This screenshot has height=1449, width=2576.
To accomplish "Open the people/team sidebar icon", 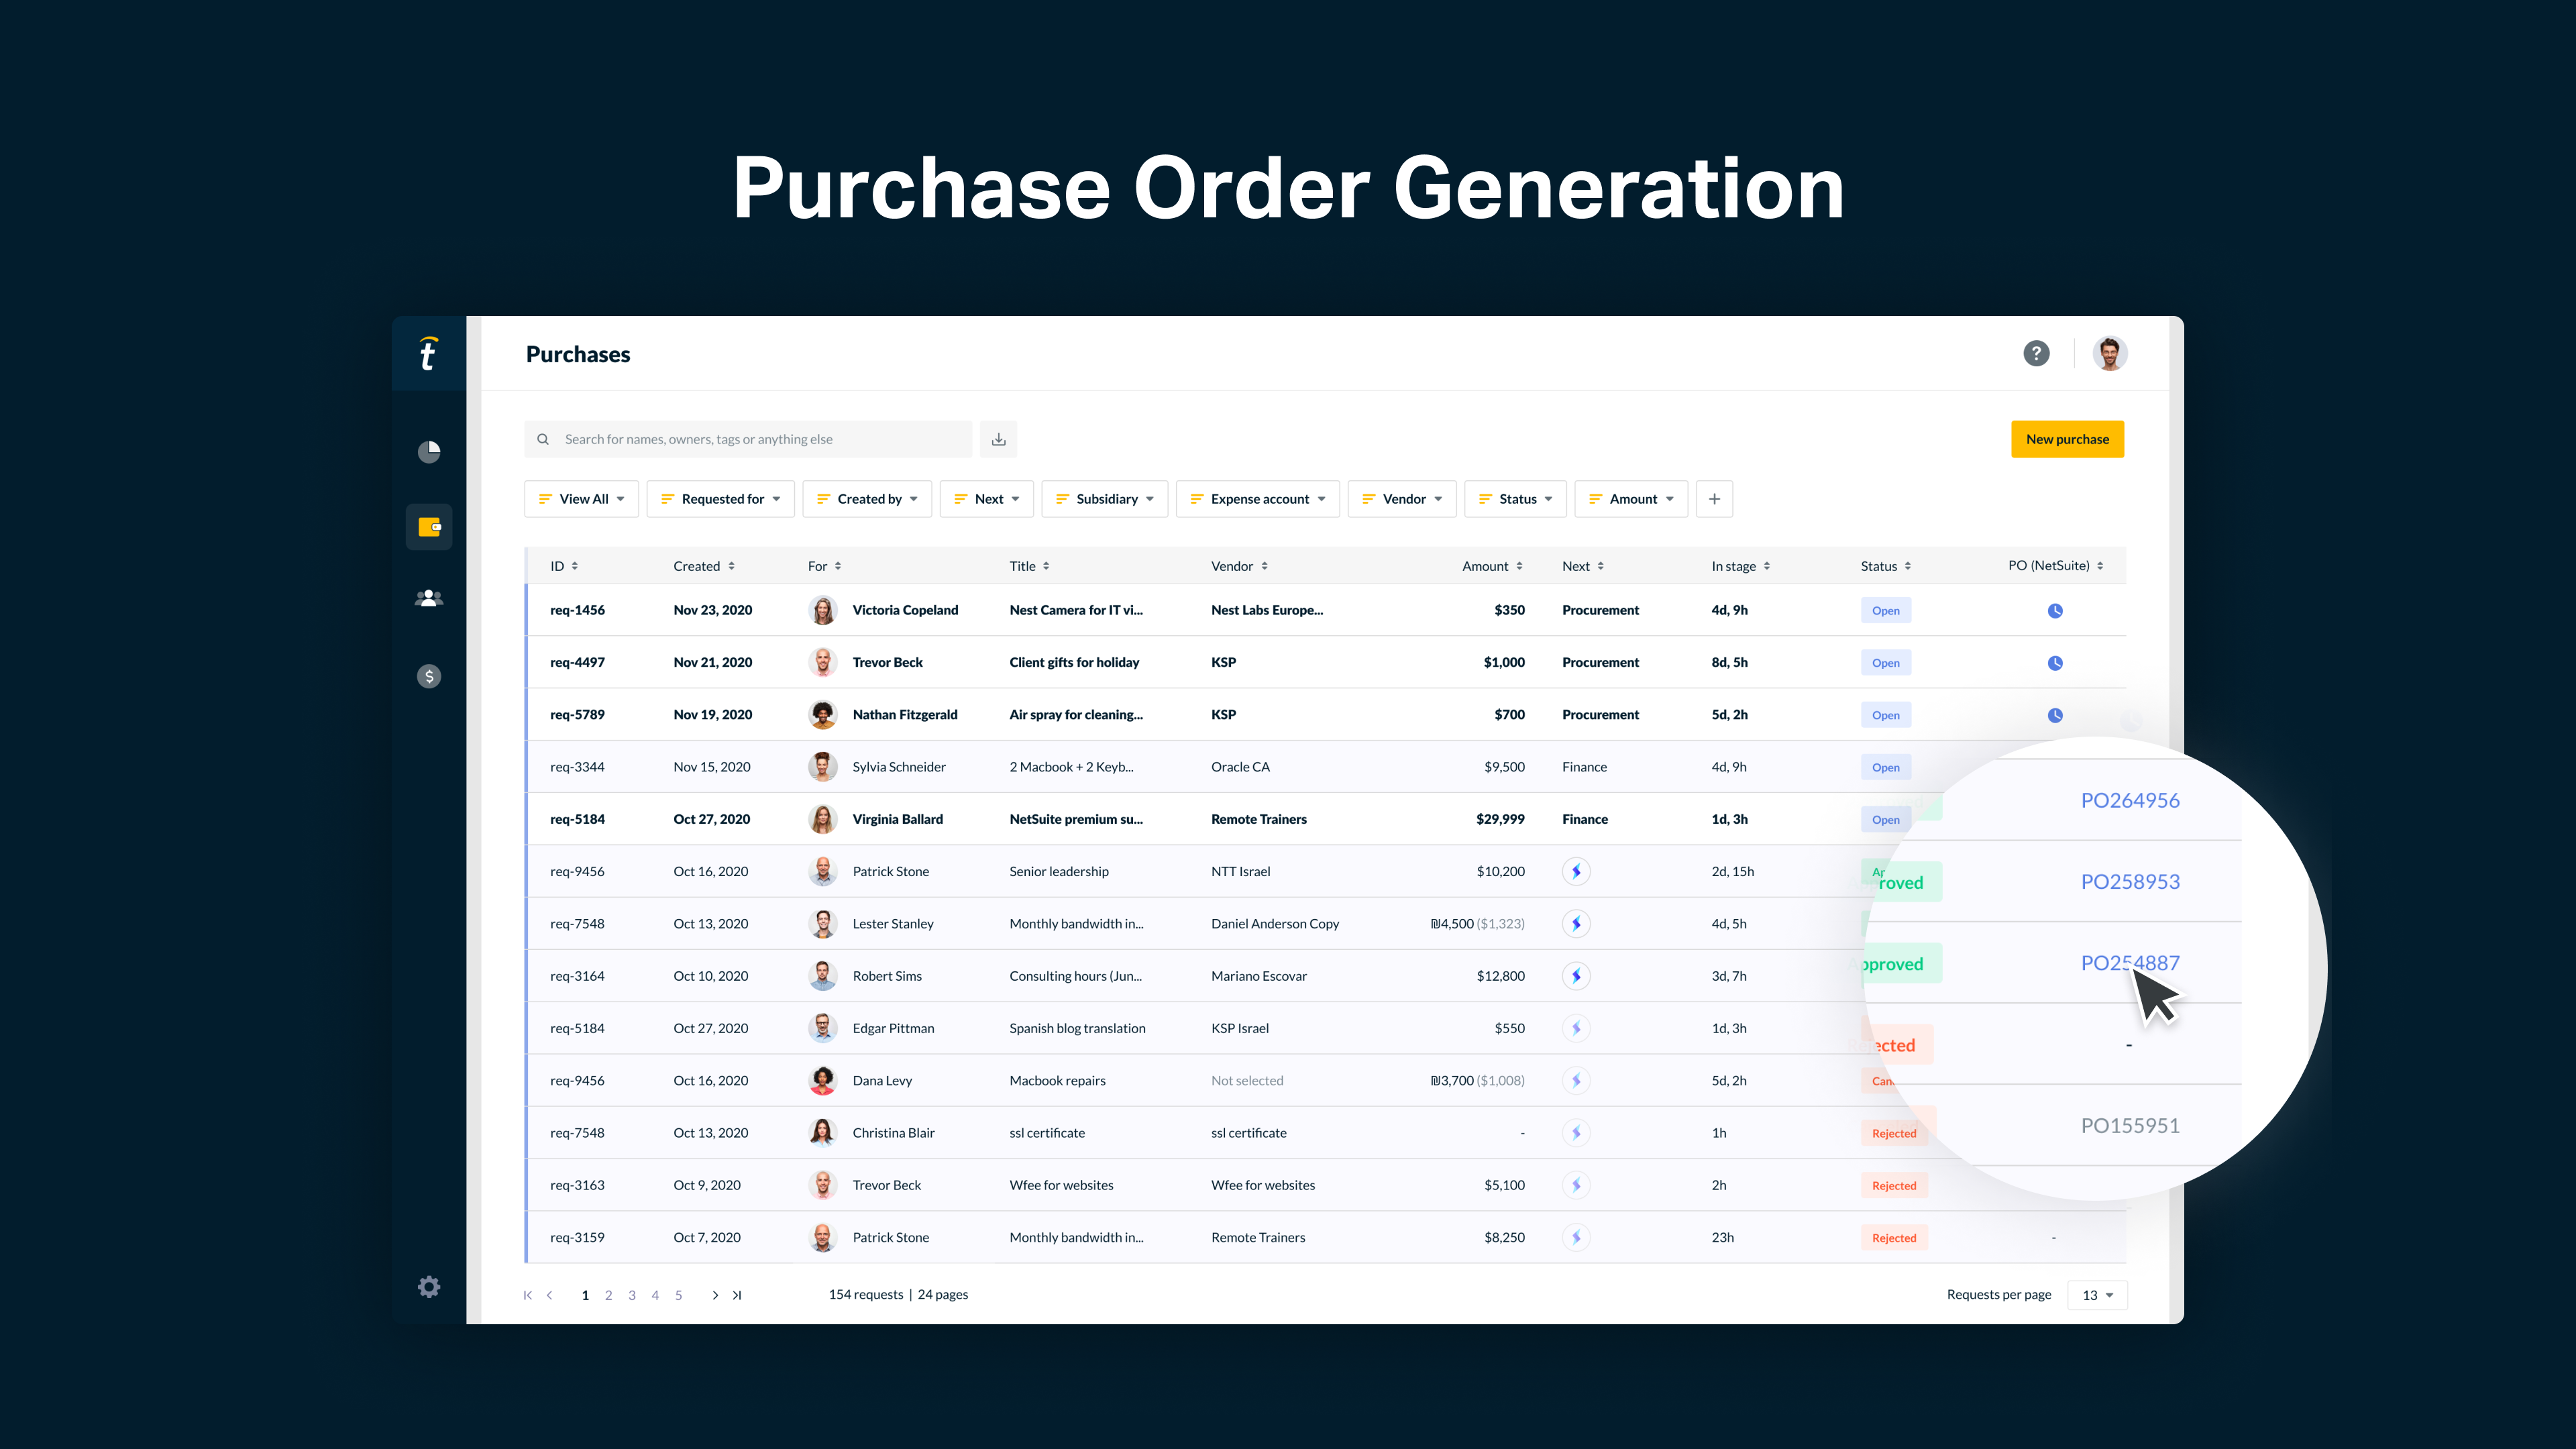I will (429, 598).
